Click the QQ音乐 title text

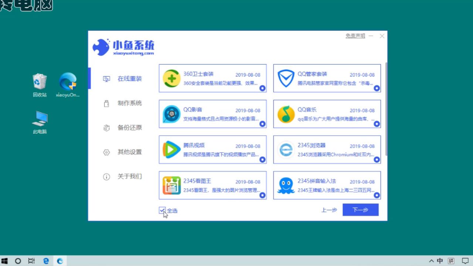[x=307, y=110]
